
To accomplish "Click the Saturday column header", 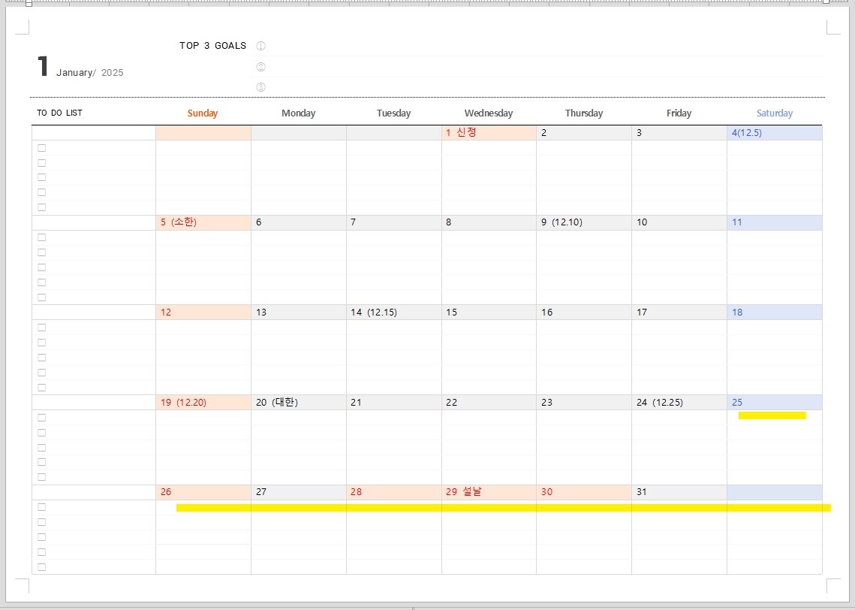I will coord(774,113).
